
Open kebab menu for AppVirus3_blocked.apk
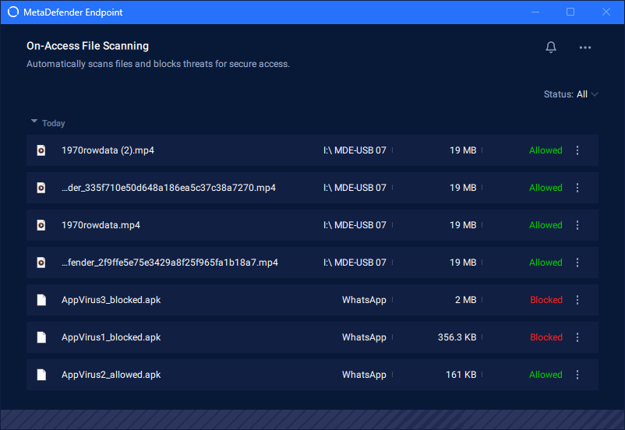pos(577,300)
